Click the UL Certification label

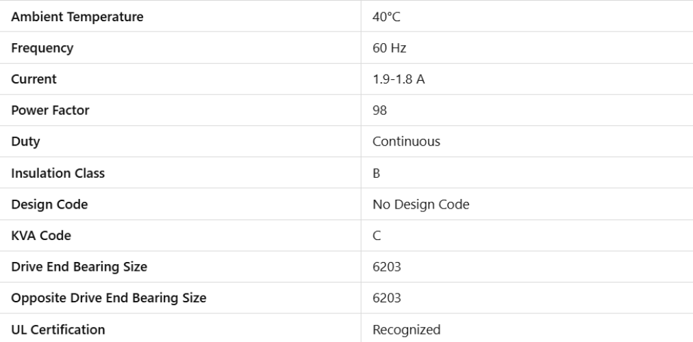pyautogui.click(x=58, y=330)
